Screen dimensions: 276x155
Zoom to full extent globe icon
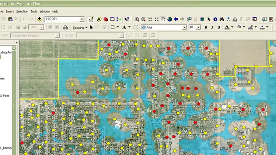[170, 19]
